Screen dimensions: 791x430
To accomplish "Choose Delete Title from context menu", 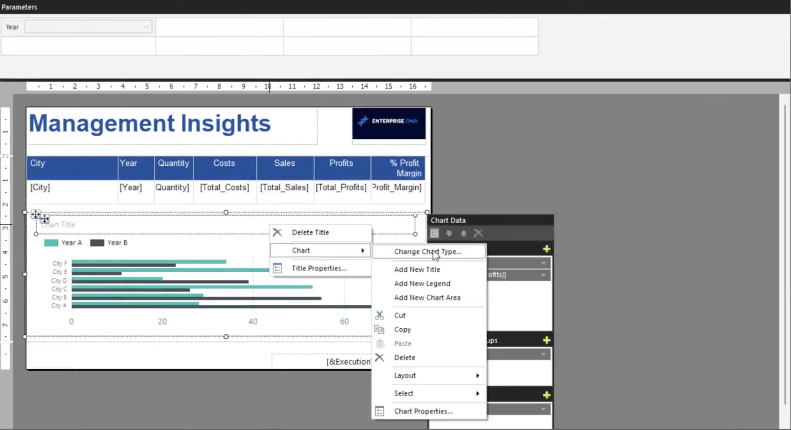I will 320,232.
